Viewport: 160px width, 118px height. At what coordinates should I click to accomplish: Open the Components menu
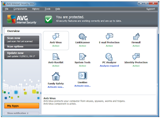click(x=20, y=9)
